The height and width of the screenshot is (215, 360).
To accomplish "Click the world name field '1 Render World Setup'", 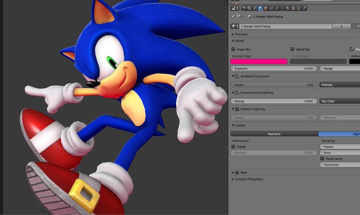I will point(285,26).
